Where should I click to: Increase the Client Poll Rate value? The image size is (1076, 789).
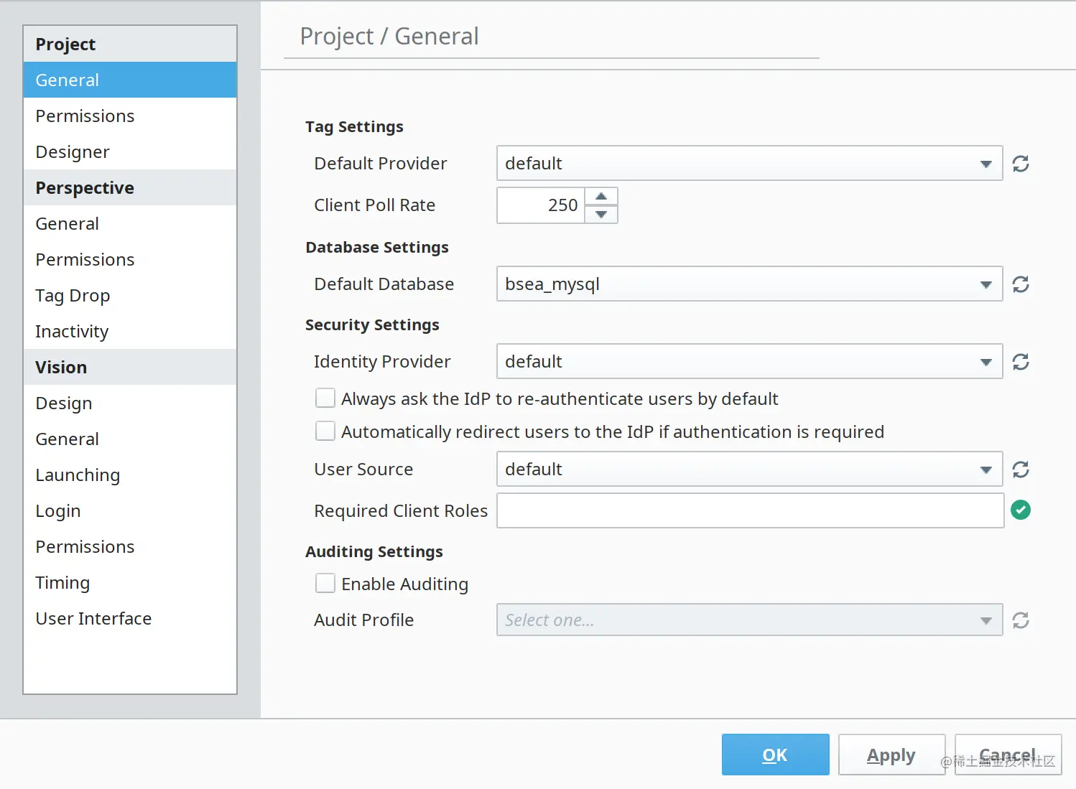coord(601,197)
